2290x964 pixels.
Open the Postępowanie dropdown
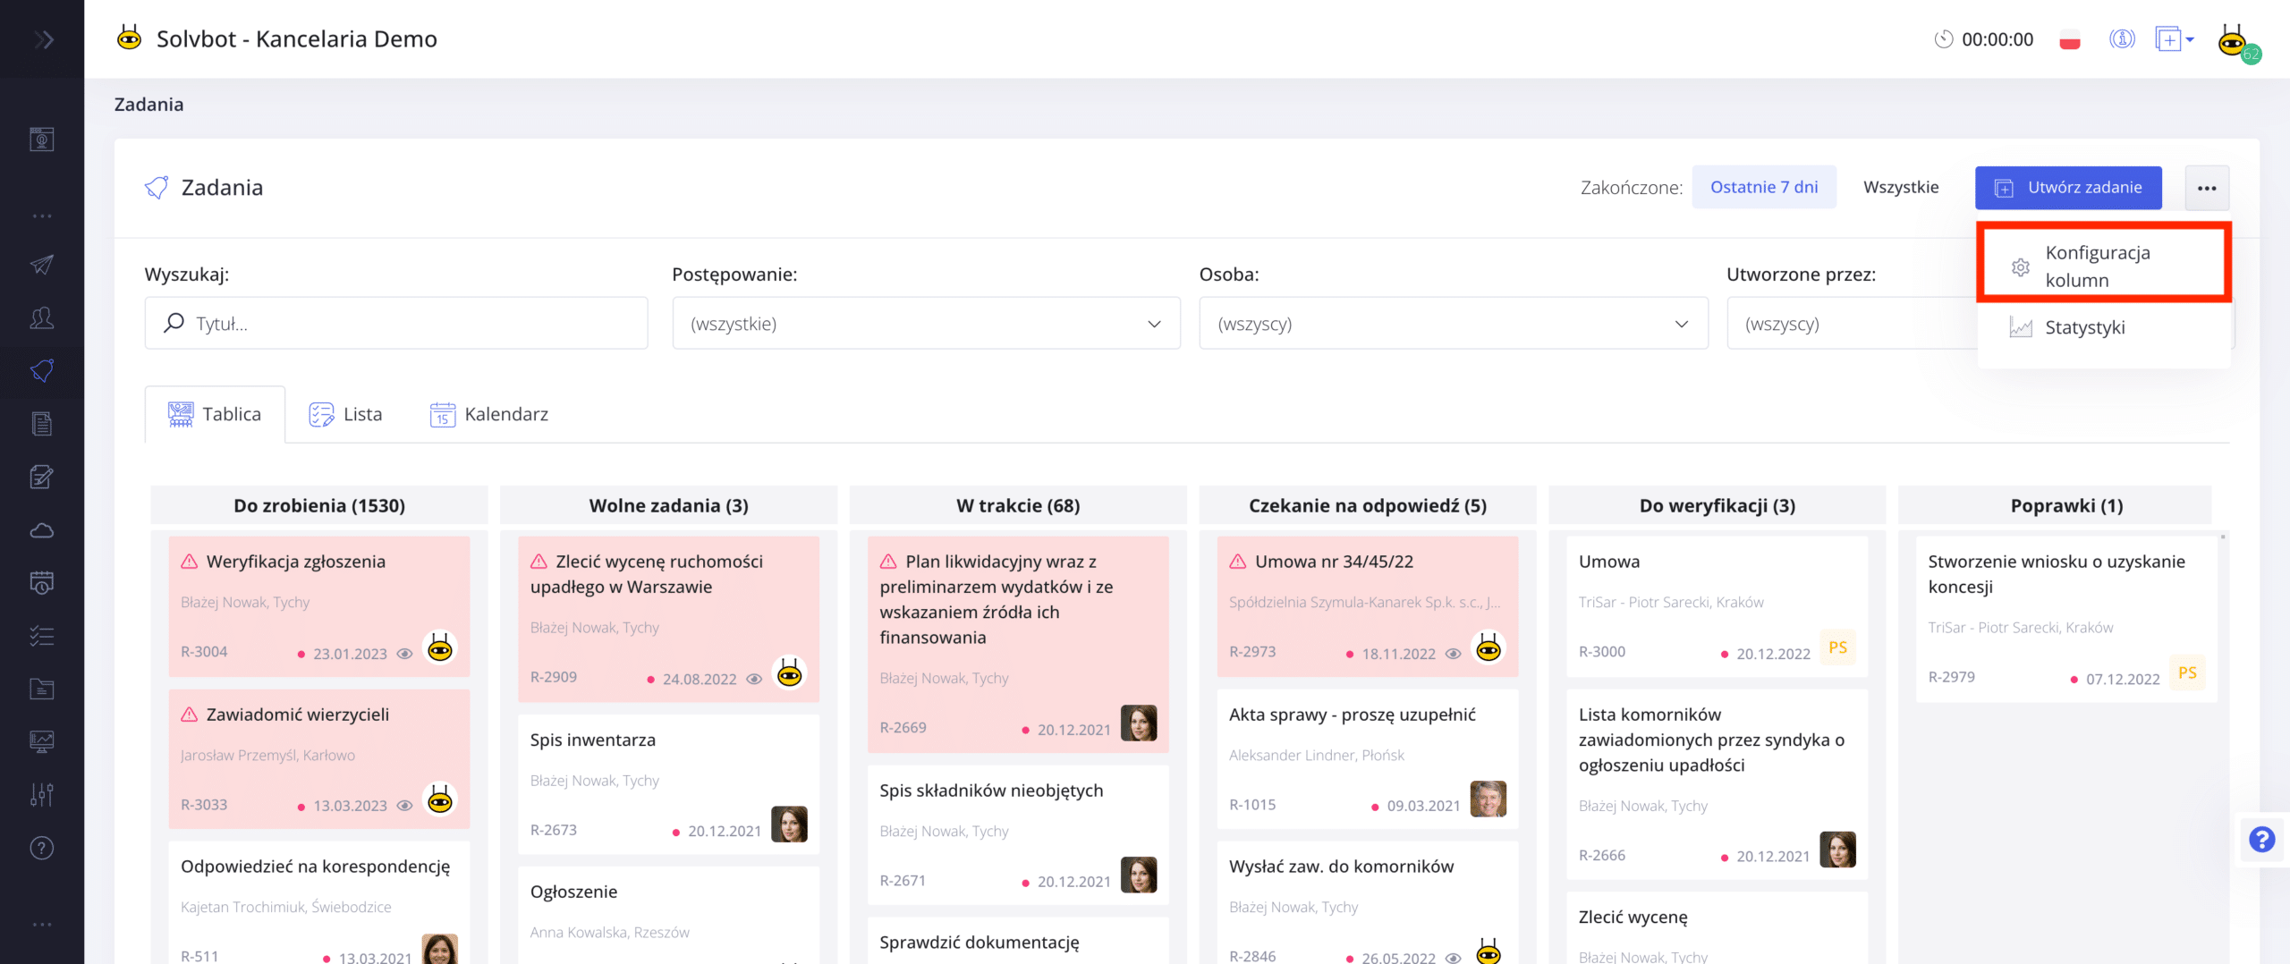point(926,323)
